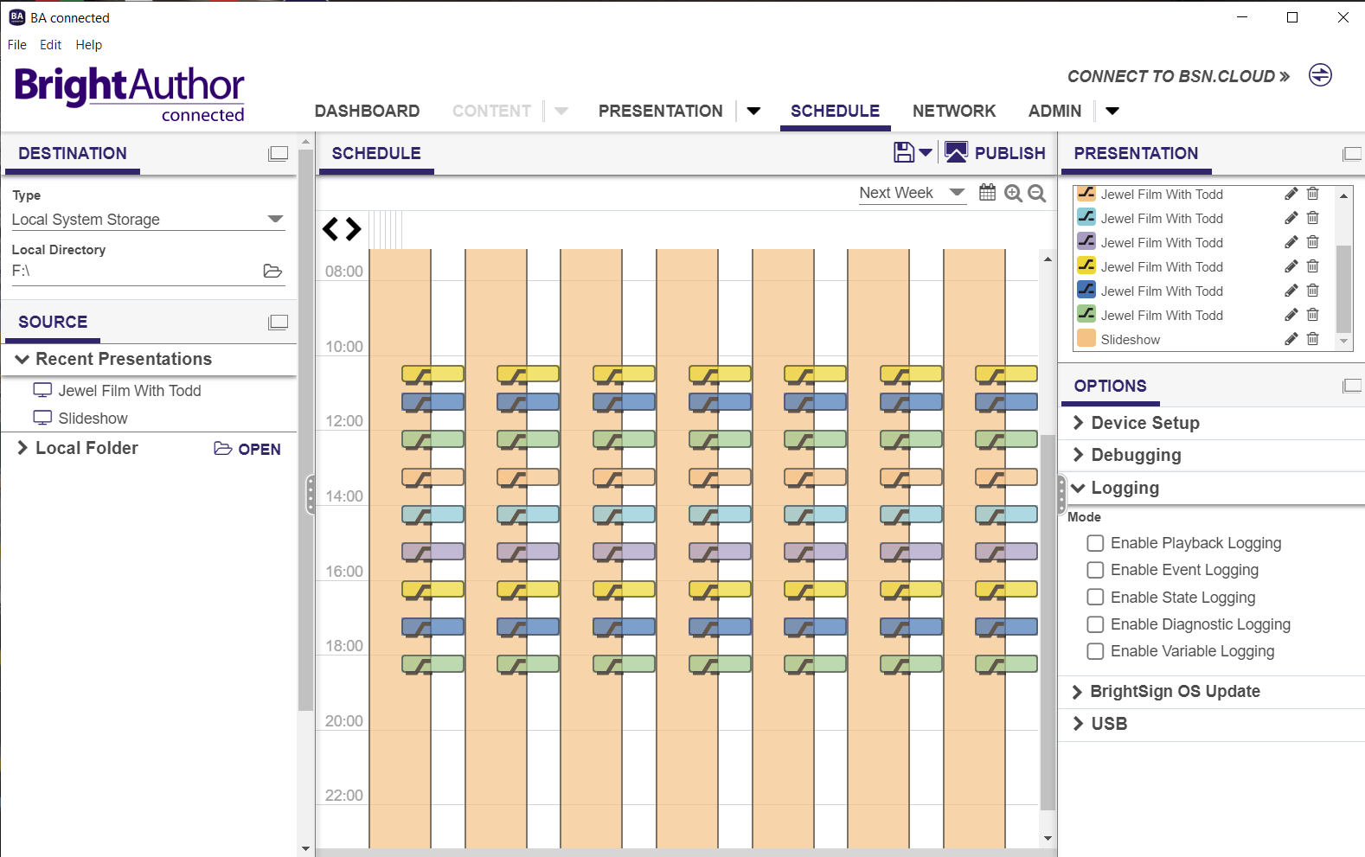Click the BSN.cloud connect circular icon

click(x=1320, y=75)
